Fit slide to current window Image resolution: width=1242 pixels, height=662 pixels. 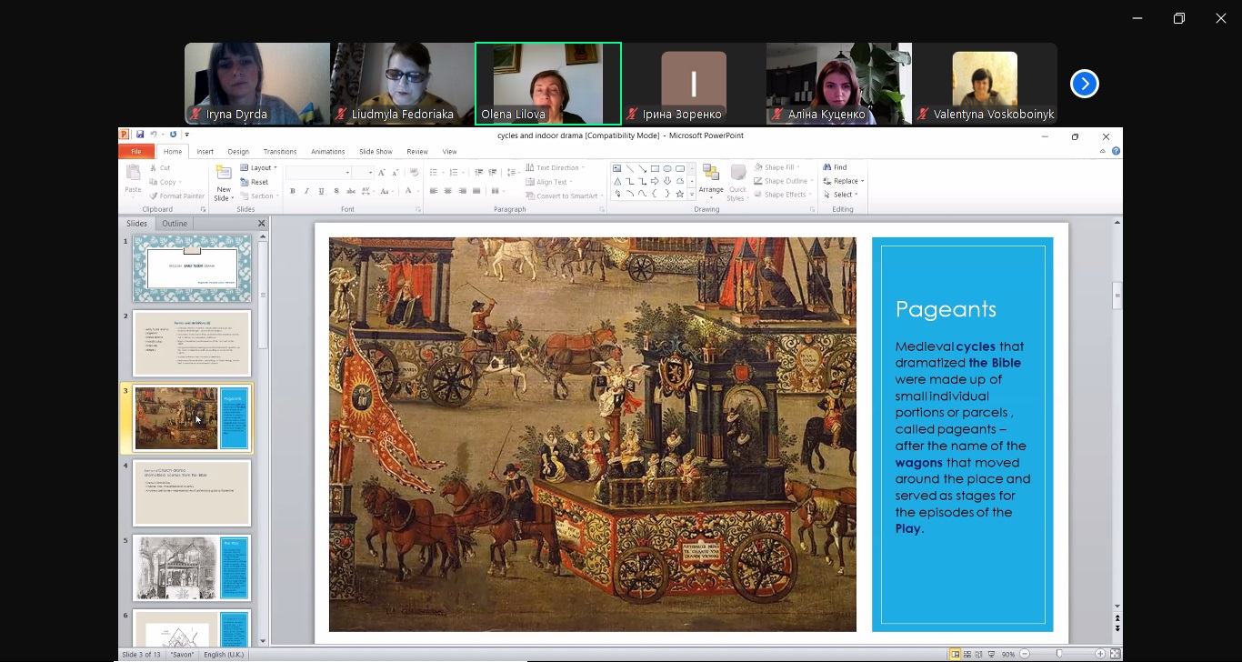[x=1115, y=654]
